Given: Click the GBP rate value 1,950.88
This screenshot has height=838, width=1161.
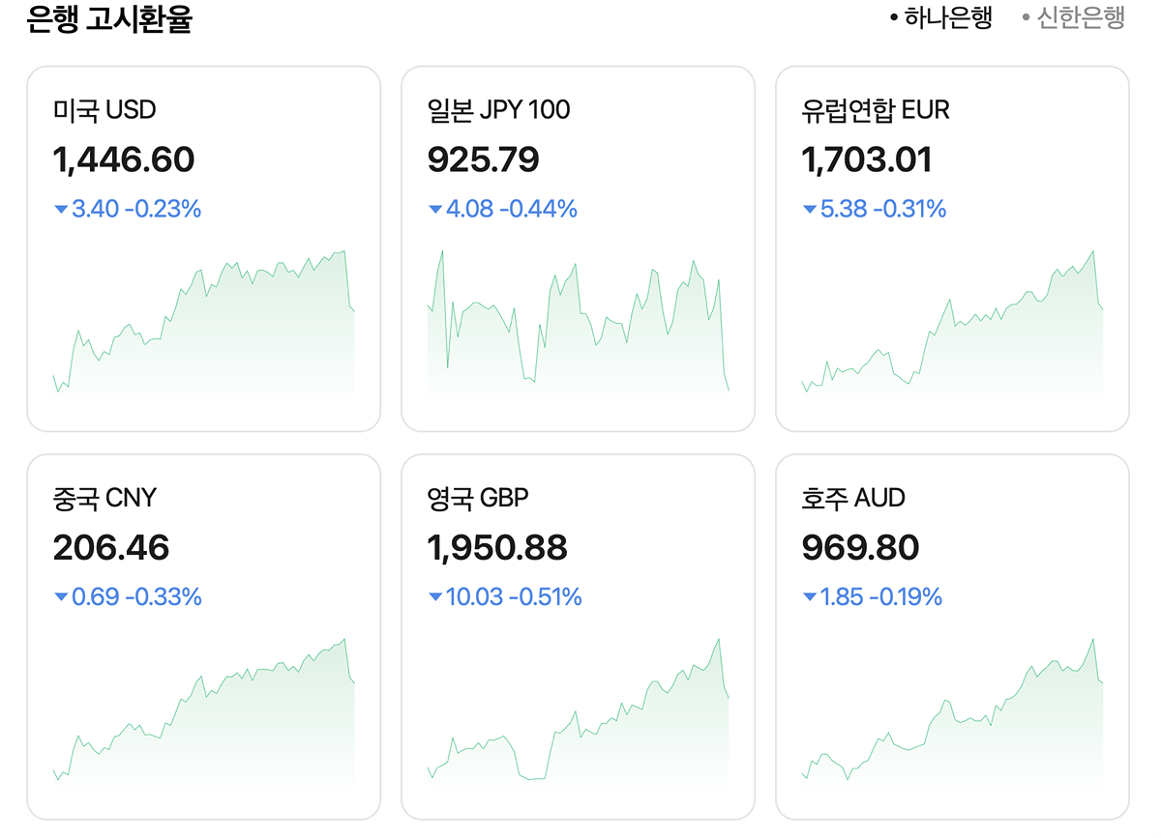Looking at the screenshot, I should point(497,548).
